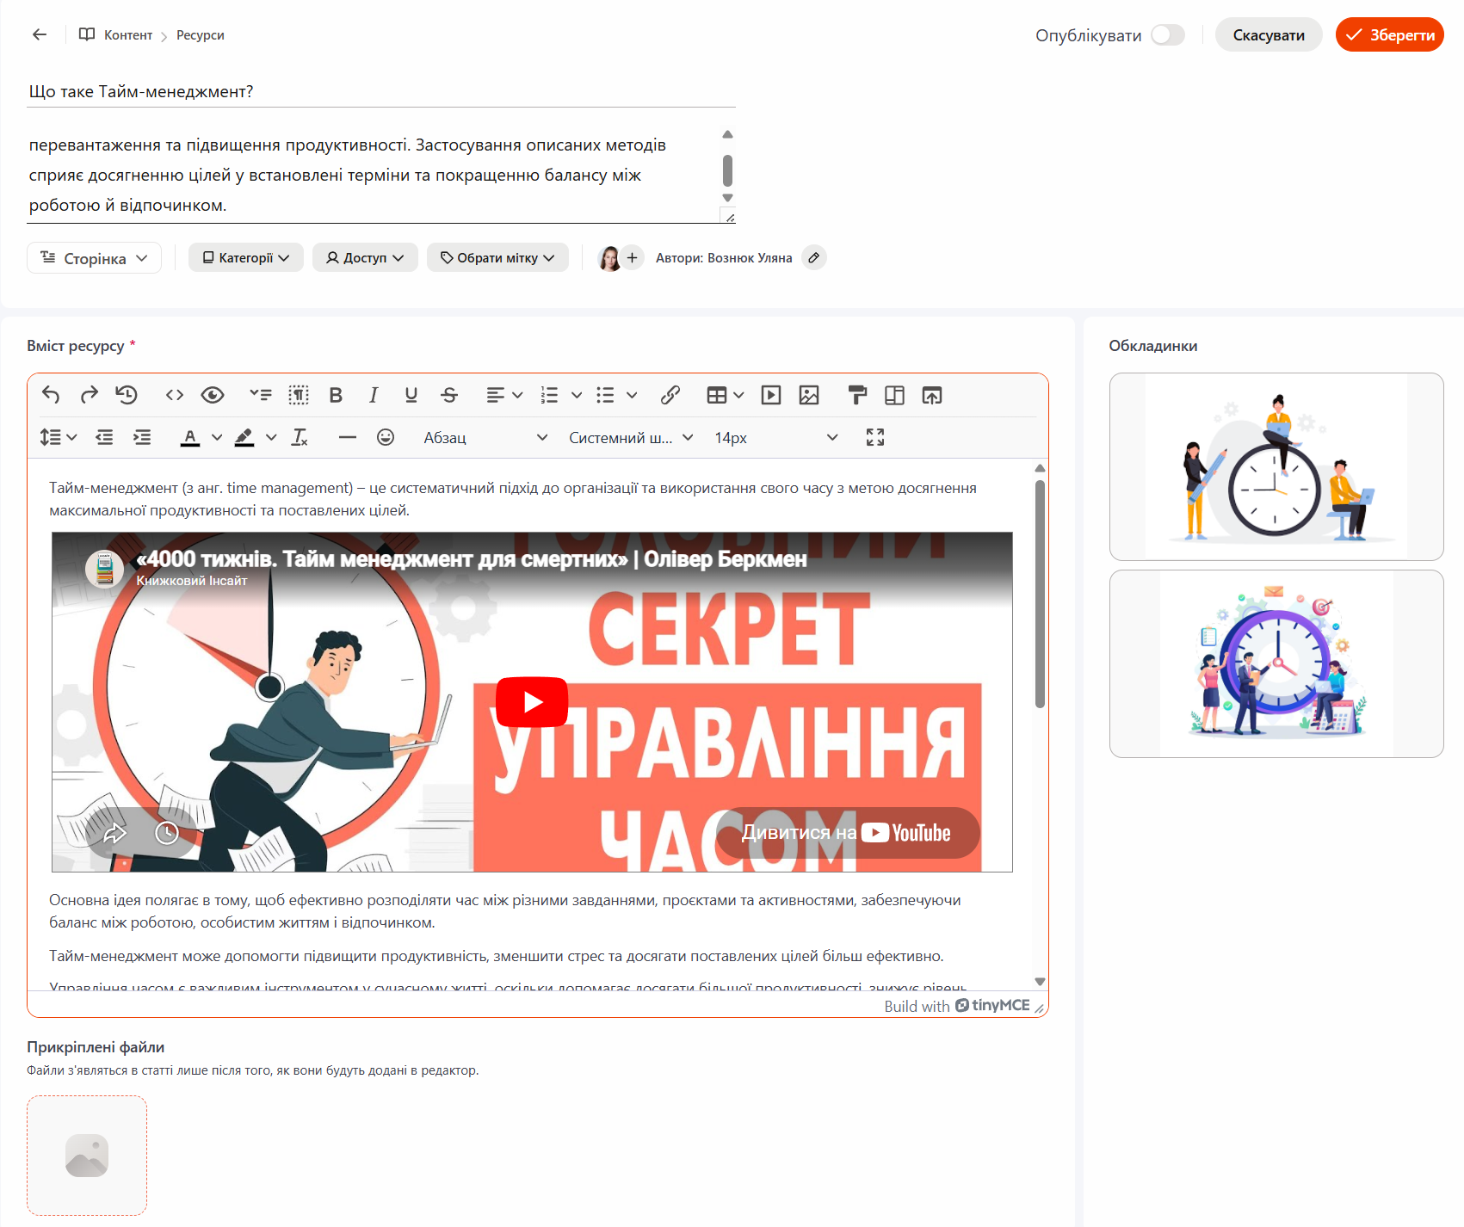Insert a template with the layout icon
This screenshot has height=1227, width=1464.
pyautogui.click(x=895, y=395)
